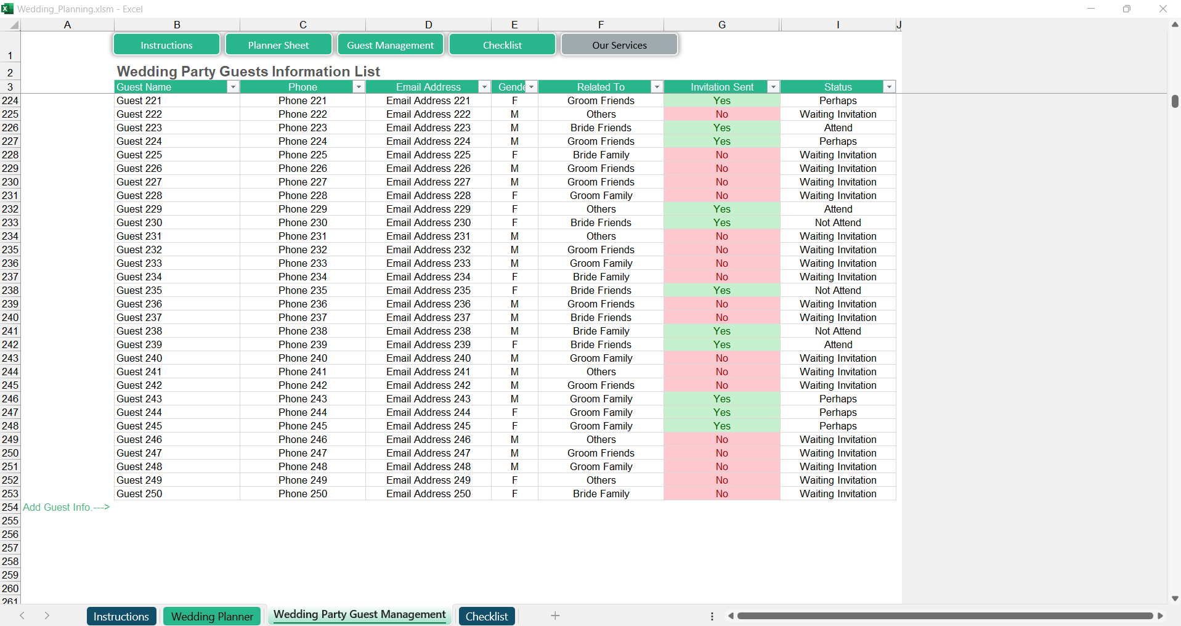Click the horizontal scrollbar right arrow
The height and width of the screenshot is (626, 1181).
pyautogui.click(x=1160, y=616)
